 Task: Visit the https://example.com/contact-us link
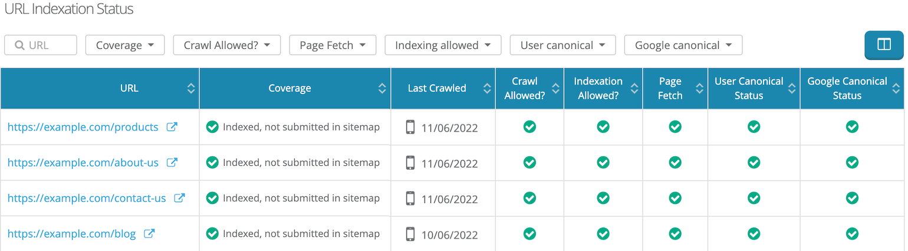(x=87, y=198)
